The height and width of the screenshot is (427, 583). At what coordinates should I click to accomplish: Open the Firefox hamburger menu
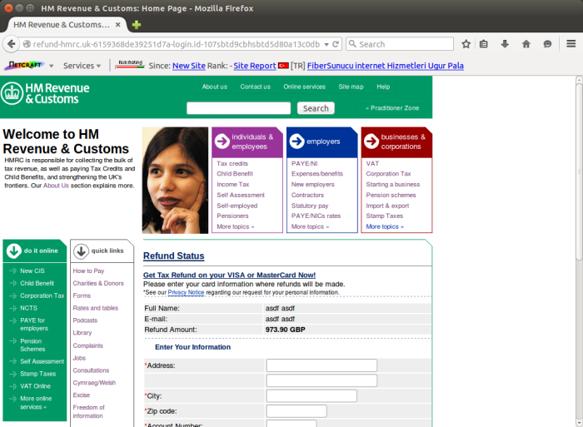click(571, 44)
